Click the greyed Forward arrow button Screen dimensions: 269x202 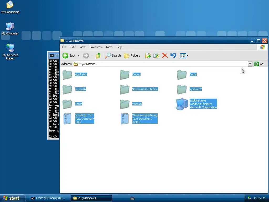point(86,55)
